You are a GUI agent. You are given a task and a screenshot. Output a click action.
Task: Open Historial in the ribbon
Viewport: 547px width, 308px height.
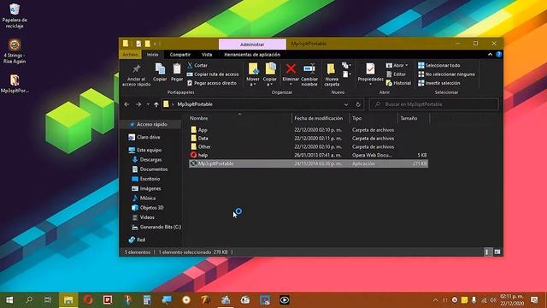(x=399, y=83)
